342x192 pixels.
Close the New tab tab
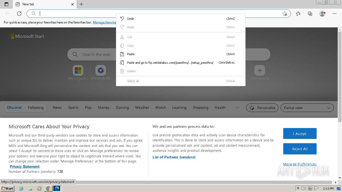[72, 4]
